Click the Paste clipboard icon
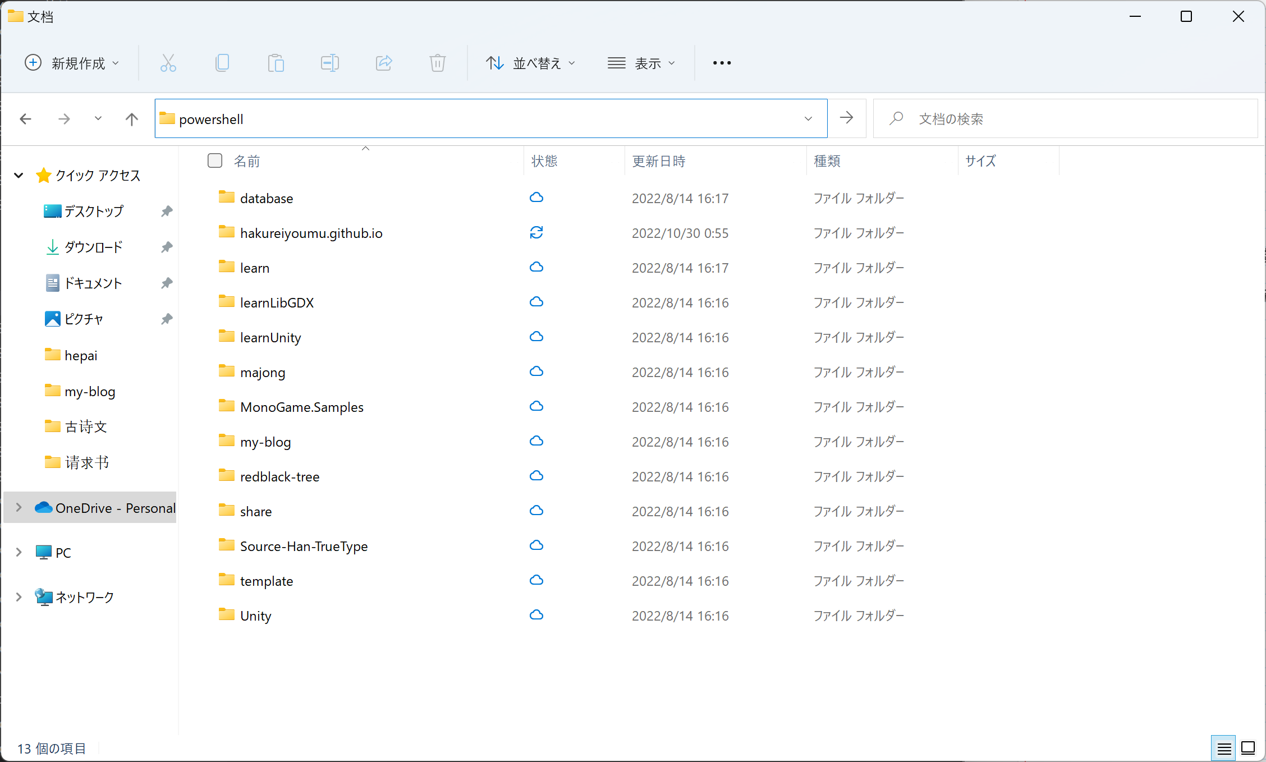The width and height of the screenshot is (1266, 762). click(276, 63)
